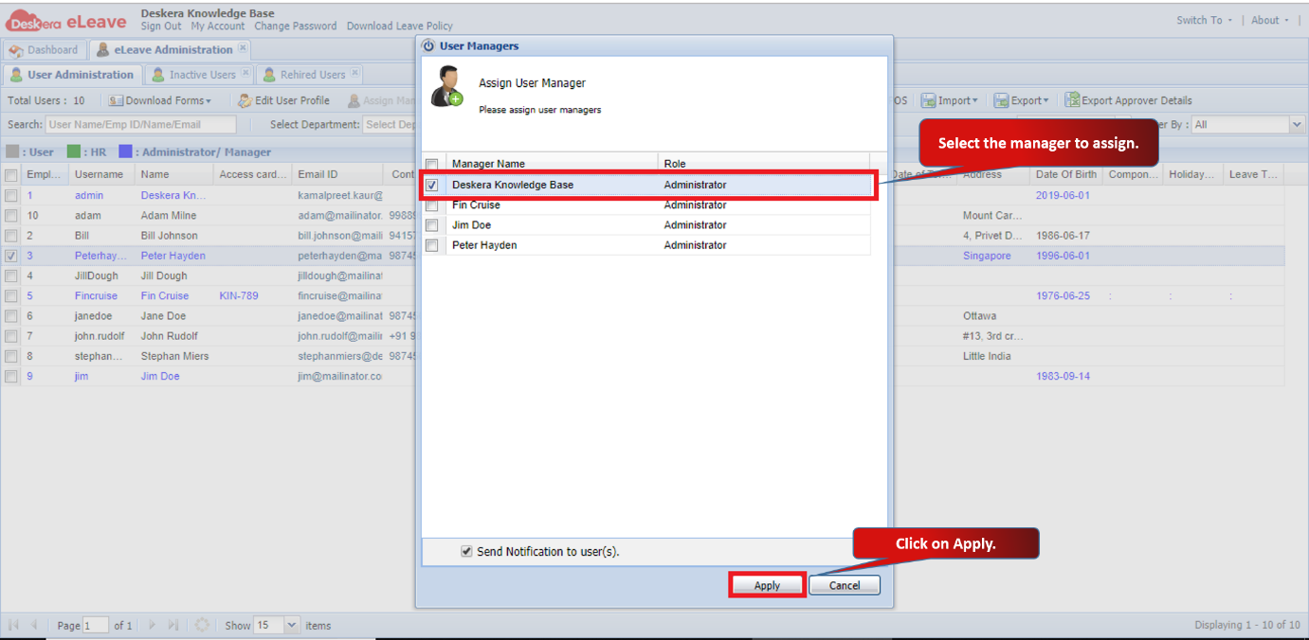Expand the About menu
Image resolution: width=1309 pixels, height=640 pixels.
tap(1270, 20)
